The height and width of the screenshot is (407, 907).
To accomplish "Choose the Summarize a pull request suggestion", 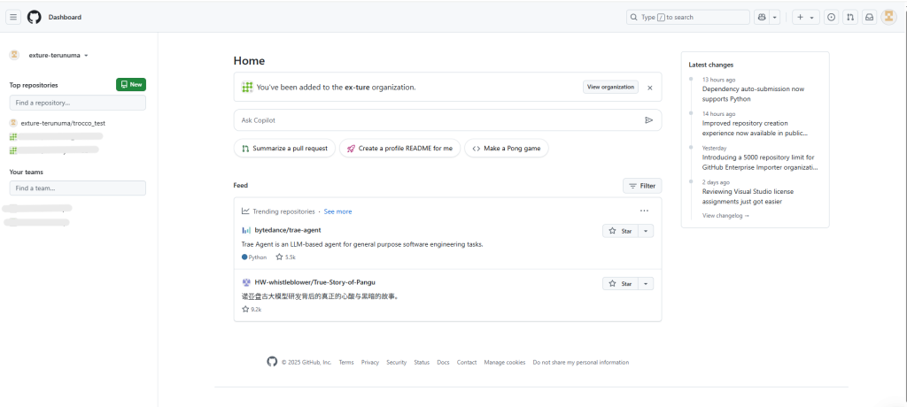I will click(x=284, y=148).
